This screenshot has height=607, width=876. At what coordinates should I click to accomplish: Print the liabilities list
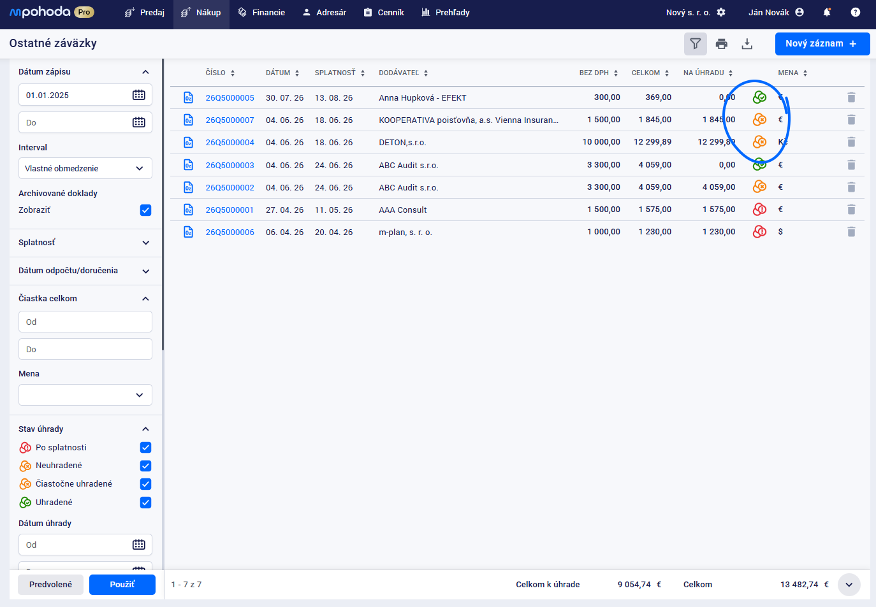coord(722,44)
